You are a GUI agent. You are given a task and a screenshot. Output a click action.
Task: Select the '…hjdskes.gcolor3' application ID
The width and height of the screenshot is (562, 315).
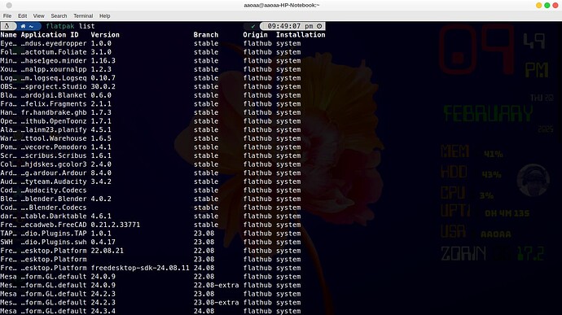coord(54,164)
